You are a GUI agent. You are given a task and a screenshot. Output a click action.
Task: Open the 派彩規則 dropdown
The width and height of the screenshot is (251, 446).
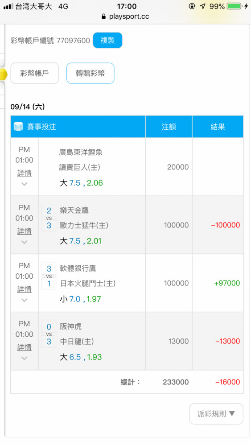pos(216,413)
